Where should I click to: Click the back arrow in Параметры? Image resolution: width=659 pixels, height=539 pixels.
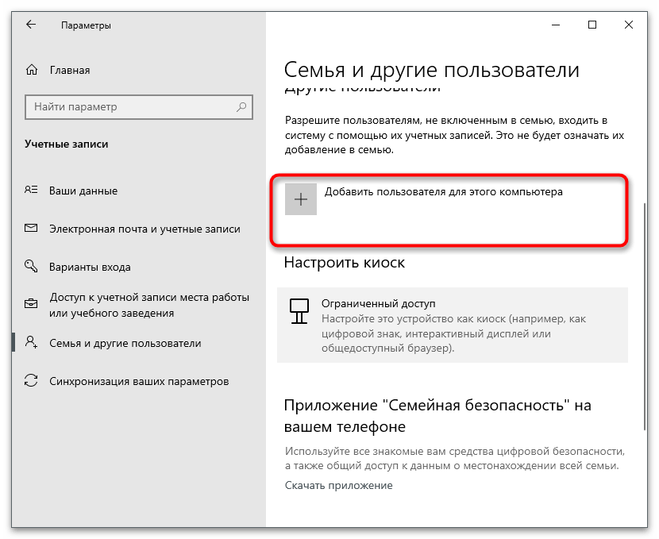click(31, 25)
